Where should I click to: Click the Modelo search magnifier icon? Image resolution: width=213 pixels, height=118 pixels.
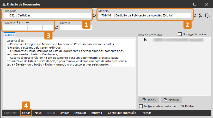coord(195,16)
